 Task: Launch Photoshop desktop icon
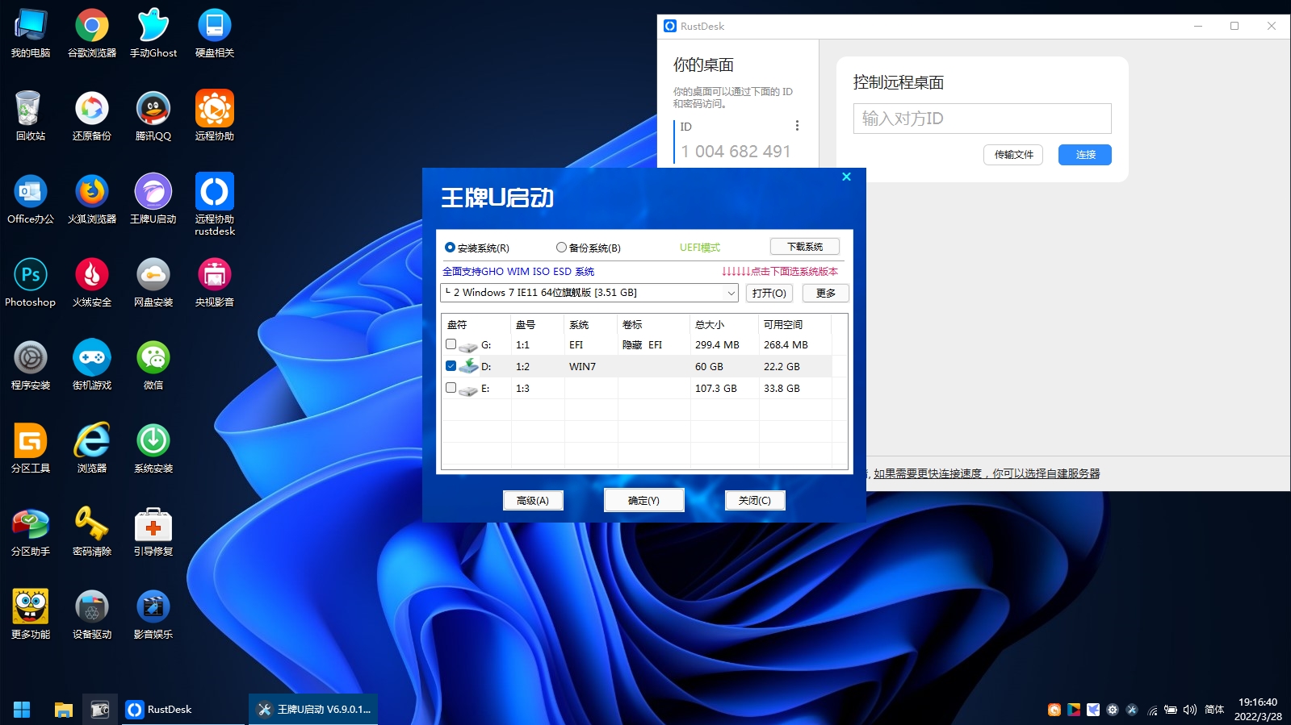click(x=31, y=283)
